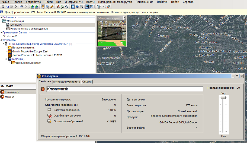247x143 pixels.
Task: Collapse the MAPS (G:) tree node
Action: click(x=6, y=59)
